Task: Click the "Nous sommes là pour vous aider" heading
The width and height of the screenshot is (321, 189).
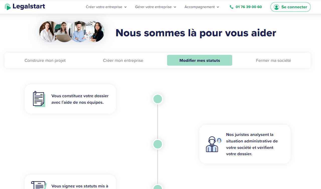Action: pyautogui.click(x=196, y=33)
